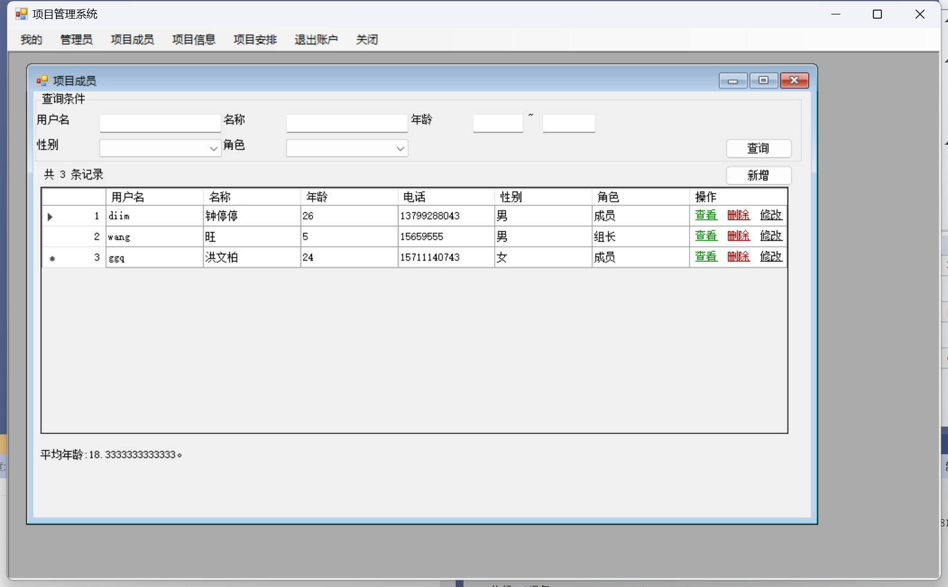
Task: Click the 项目管理系统 app title icon
Action: tap(22, 14)
